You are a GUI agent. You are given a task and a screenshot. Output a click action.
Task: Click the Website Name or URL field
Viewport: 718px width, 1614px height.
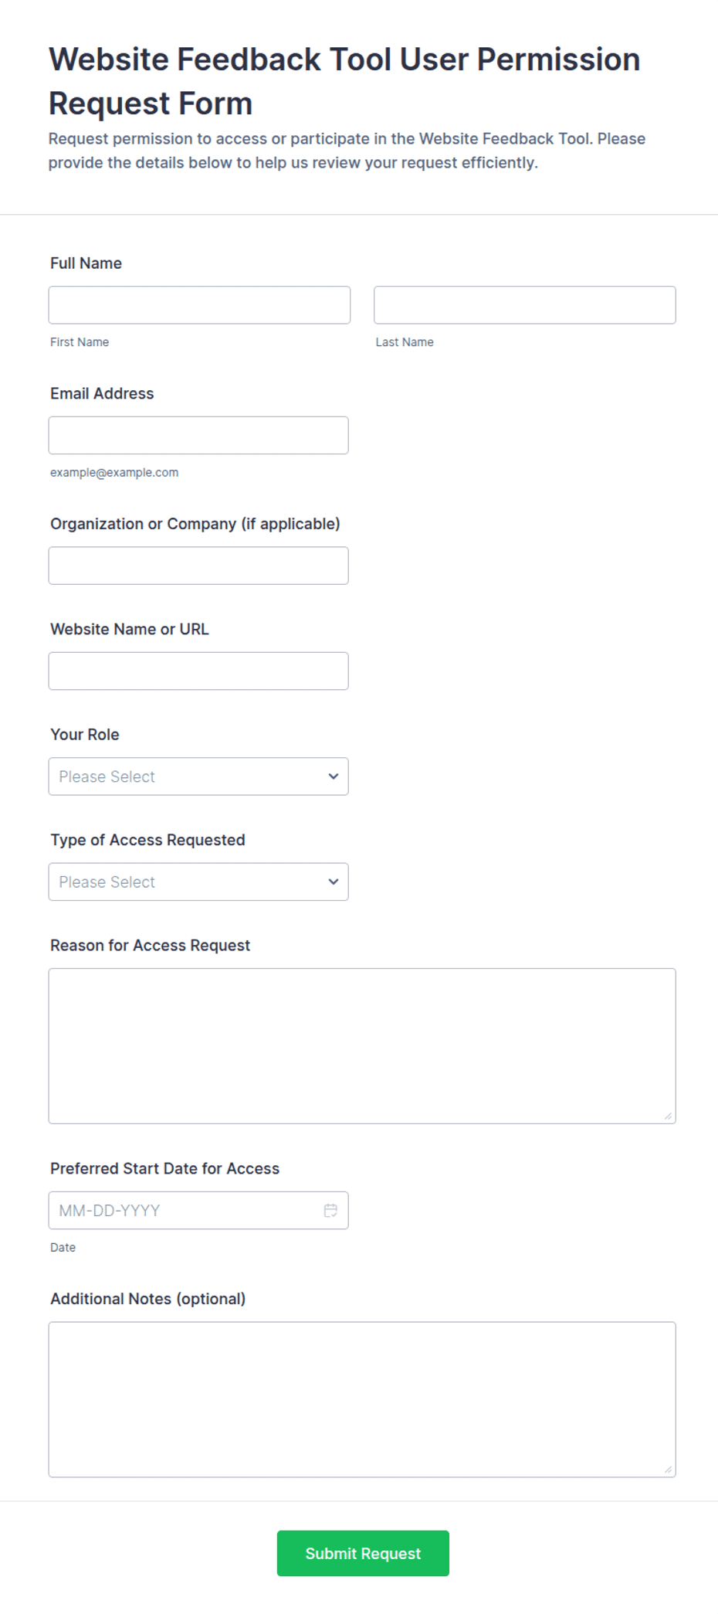pyautogui.click(x=198, y=671)
